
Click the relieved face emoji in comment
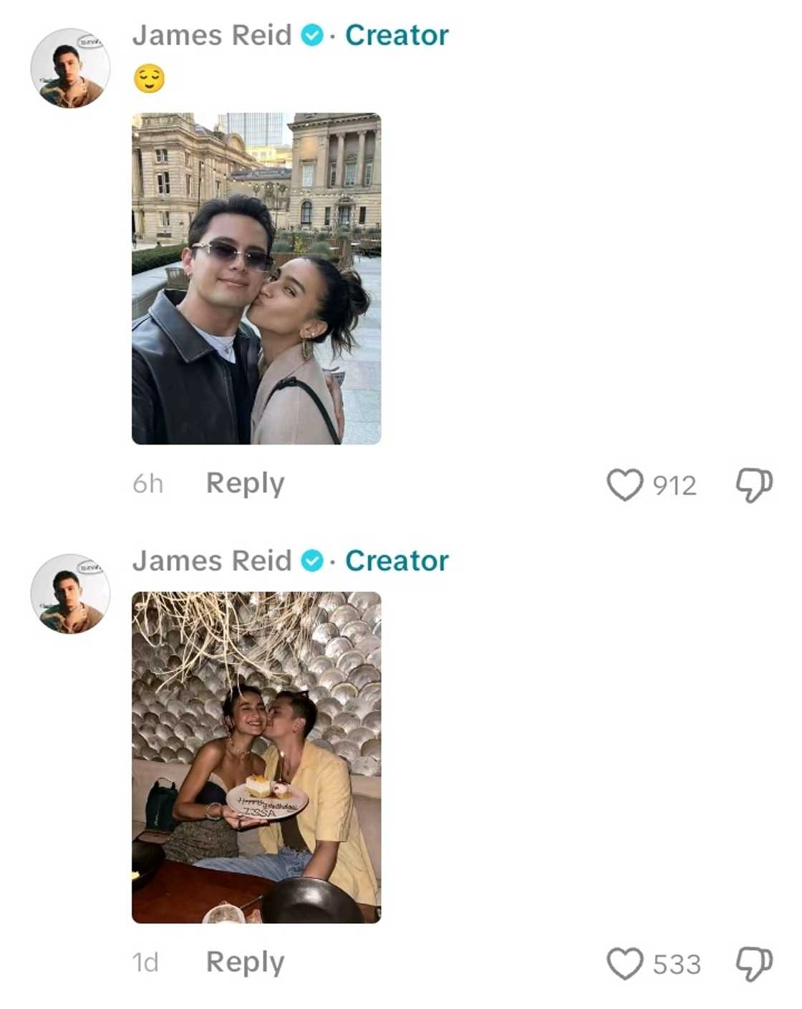click(x=149, y=78)
